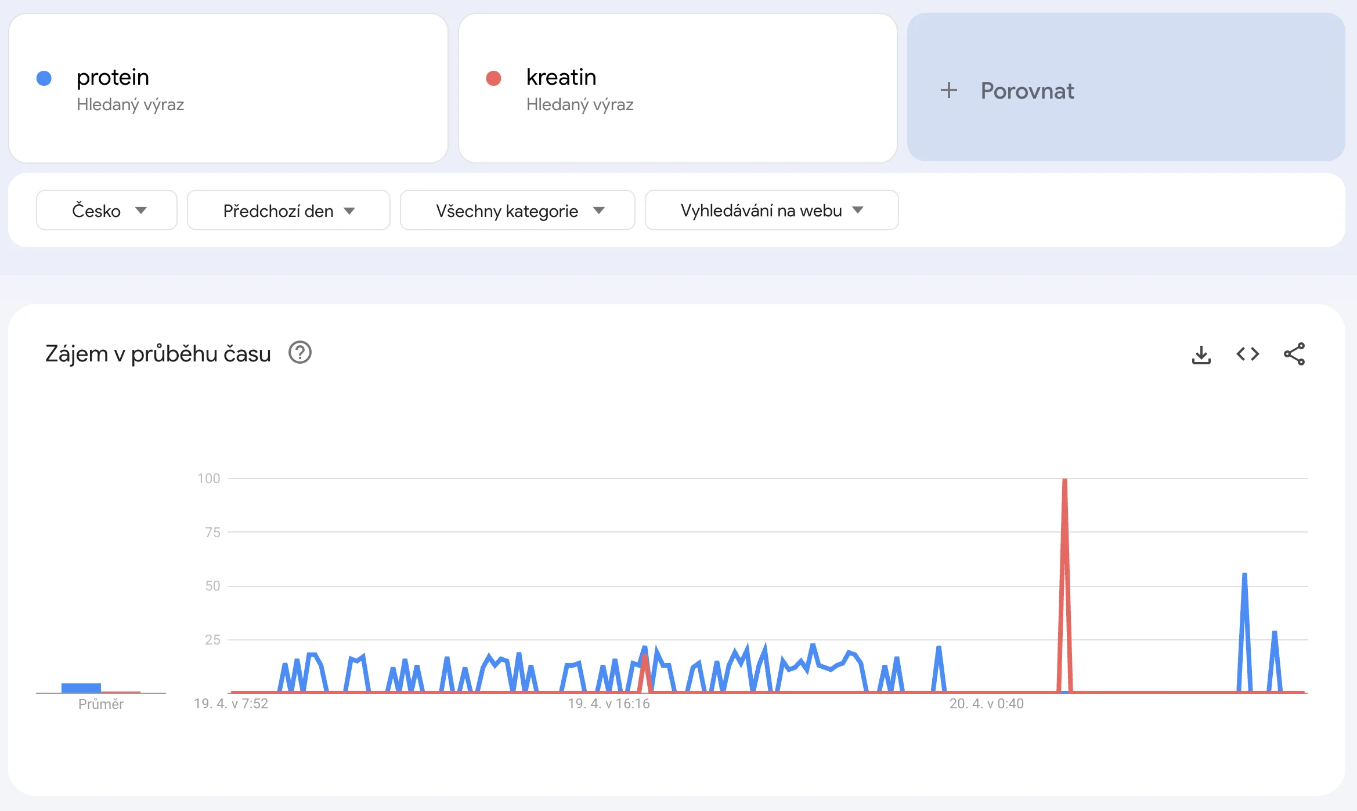Click the blue Průměr average bar
This screenshot has height=811, width=1357.
(81, 686)
